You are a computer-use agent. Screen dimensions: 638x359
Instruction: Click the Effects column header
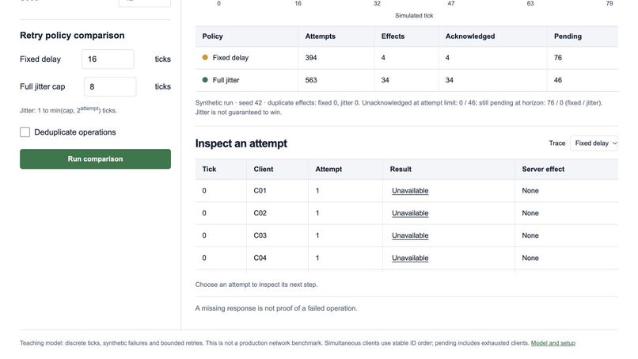point(393,36)
